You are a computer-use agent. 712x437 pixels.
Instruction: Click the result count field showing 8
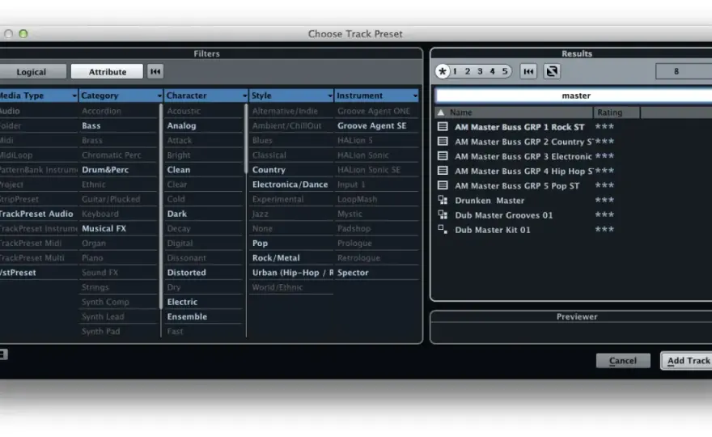coord(684,71)
